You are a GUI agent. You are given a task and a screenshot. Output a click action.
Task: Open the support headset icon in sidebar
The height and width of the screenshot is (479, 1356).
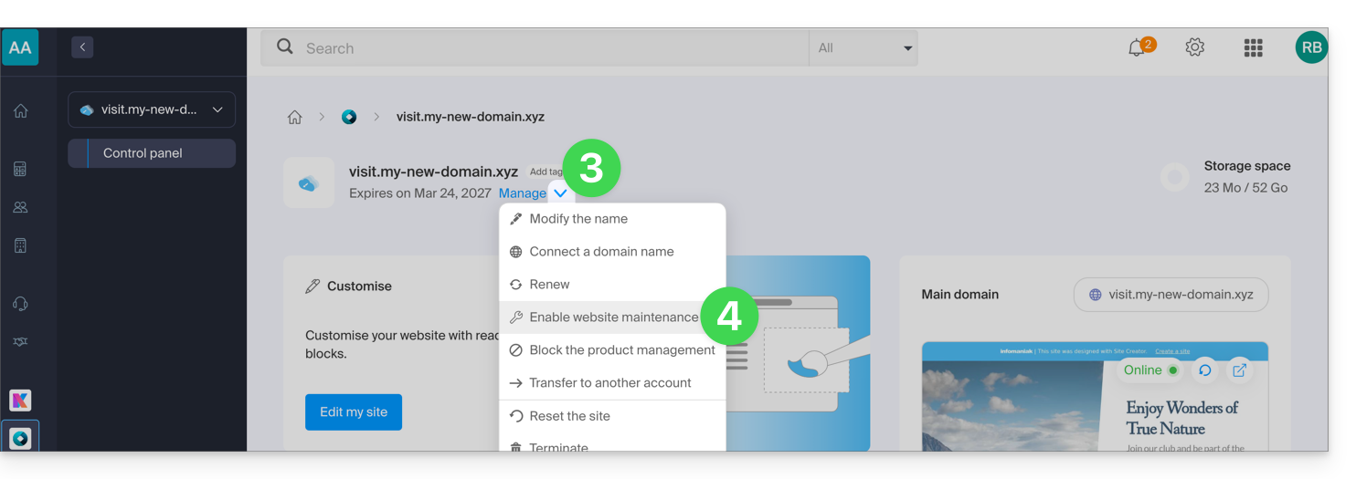pos(20,304)
